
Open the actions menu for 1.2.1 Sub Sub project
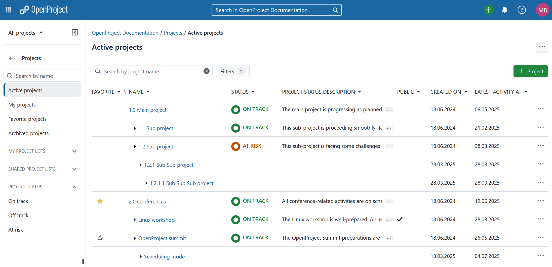pyautogui.click(x=540, y=164)
